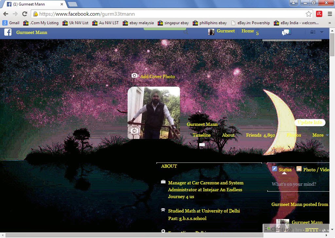The image size is (335, 238).
Task: Open the eBay.in: Powership bookmark
Action: click(x=250, y=23)
